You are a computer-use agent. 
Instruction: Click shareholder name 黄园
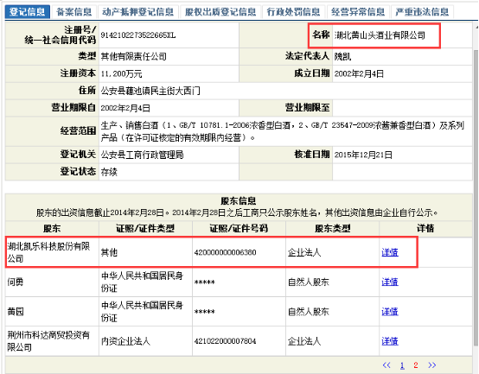pyautogui.click(x=16, y=312)
